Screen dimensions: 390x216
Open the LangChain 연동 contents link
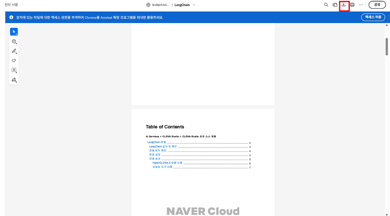coord(157,142)
